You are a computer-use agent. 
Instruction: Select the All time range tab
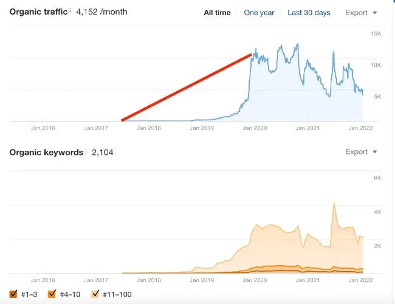pyautogui.click(x=217, y=12)
